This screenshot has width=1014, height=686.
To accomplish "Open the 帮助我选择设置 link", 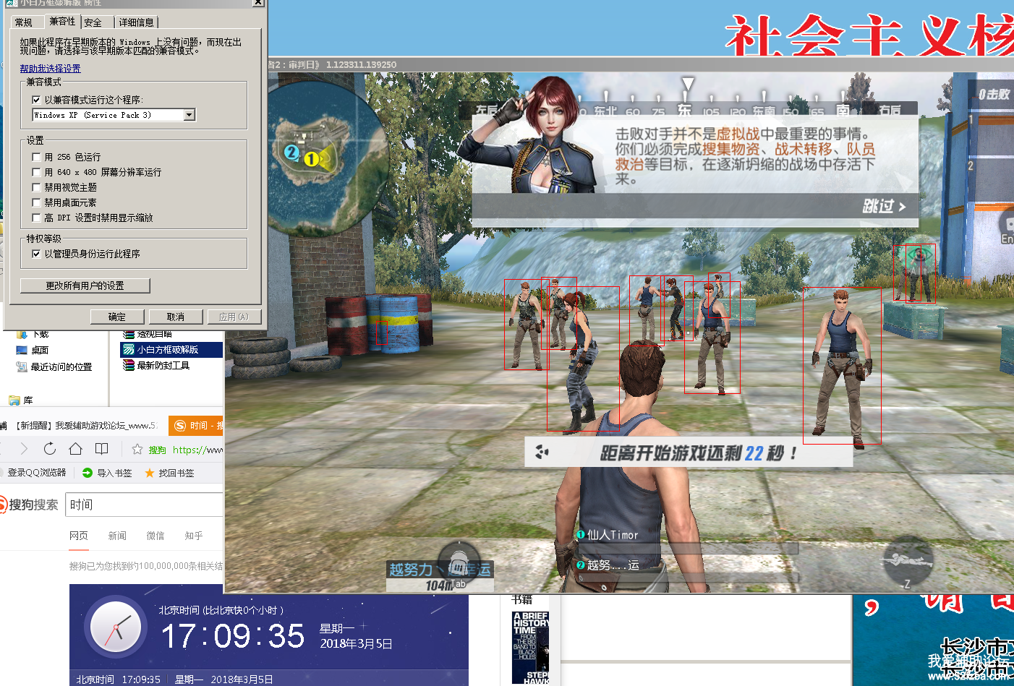I will pyautogui.click(x=50, y=69).
